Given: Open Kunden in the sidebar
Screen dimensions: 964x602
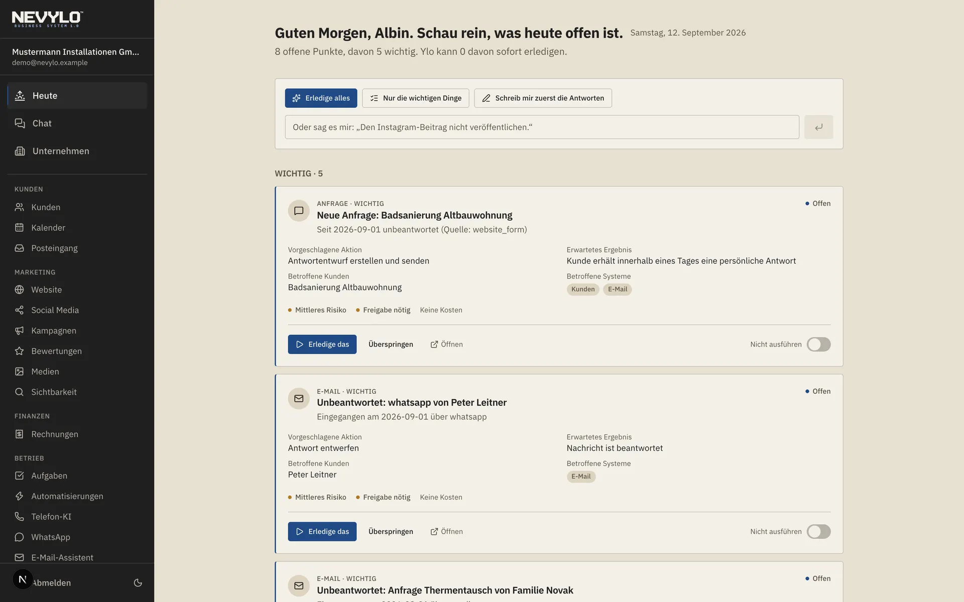Looking at the screenshot, I should [77, 207].
